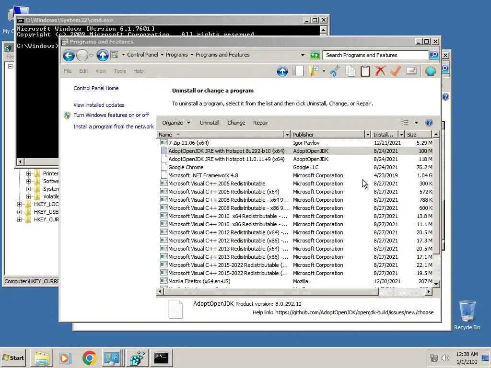Click the blue Help question mark icon
The height and width of the screenshot is (368, 491).
tap(429, 123)
